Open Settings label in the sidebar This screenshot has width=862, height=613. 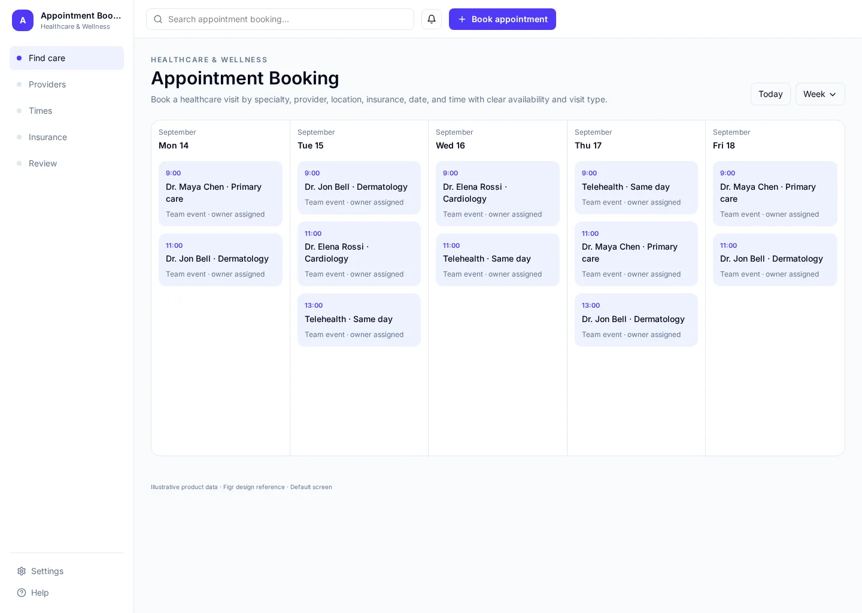pos(47,571)
